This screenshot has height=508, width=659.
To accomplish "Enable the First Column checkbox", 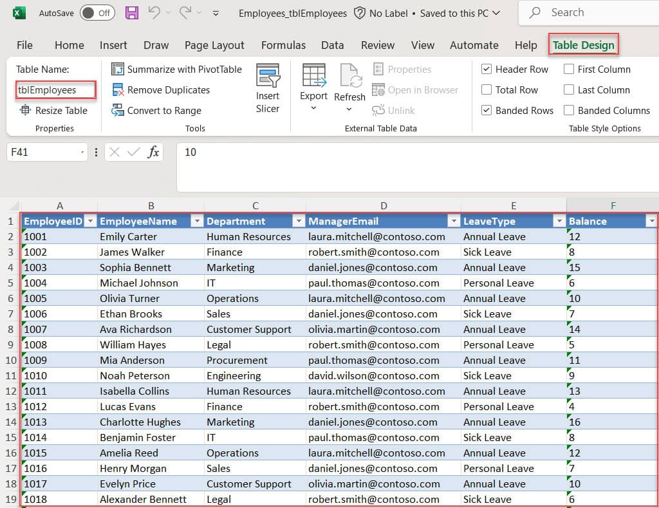I will point(569,69).
